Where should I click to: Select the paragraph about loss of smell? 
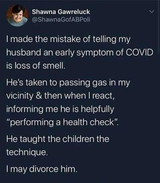80,53
